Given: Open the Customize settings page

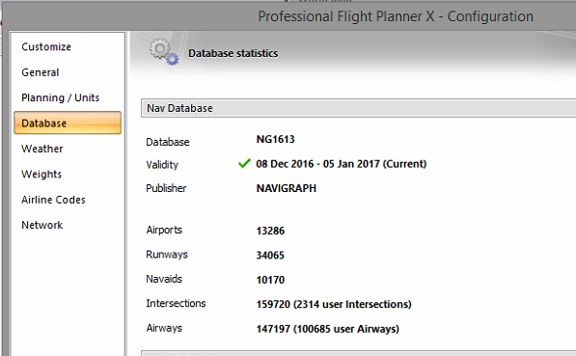Looking at the screenshot, I should click(x=46, y=46).
